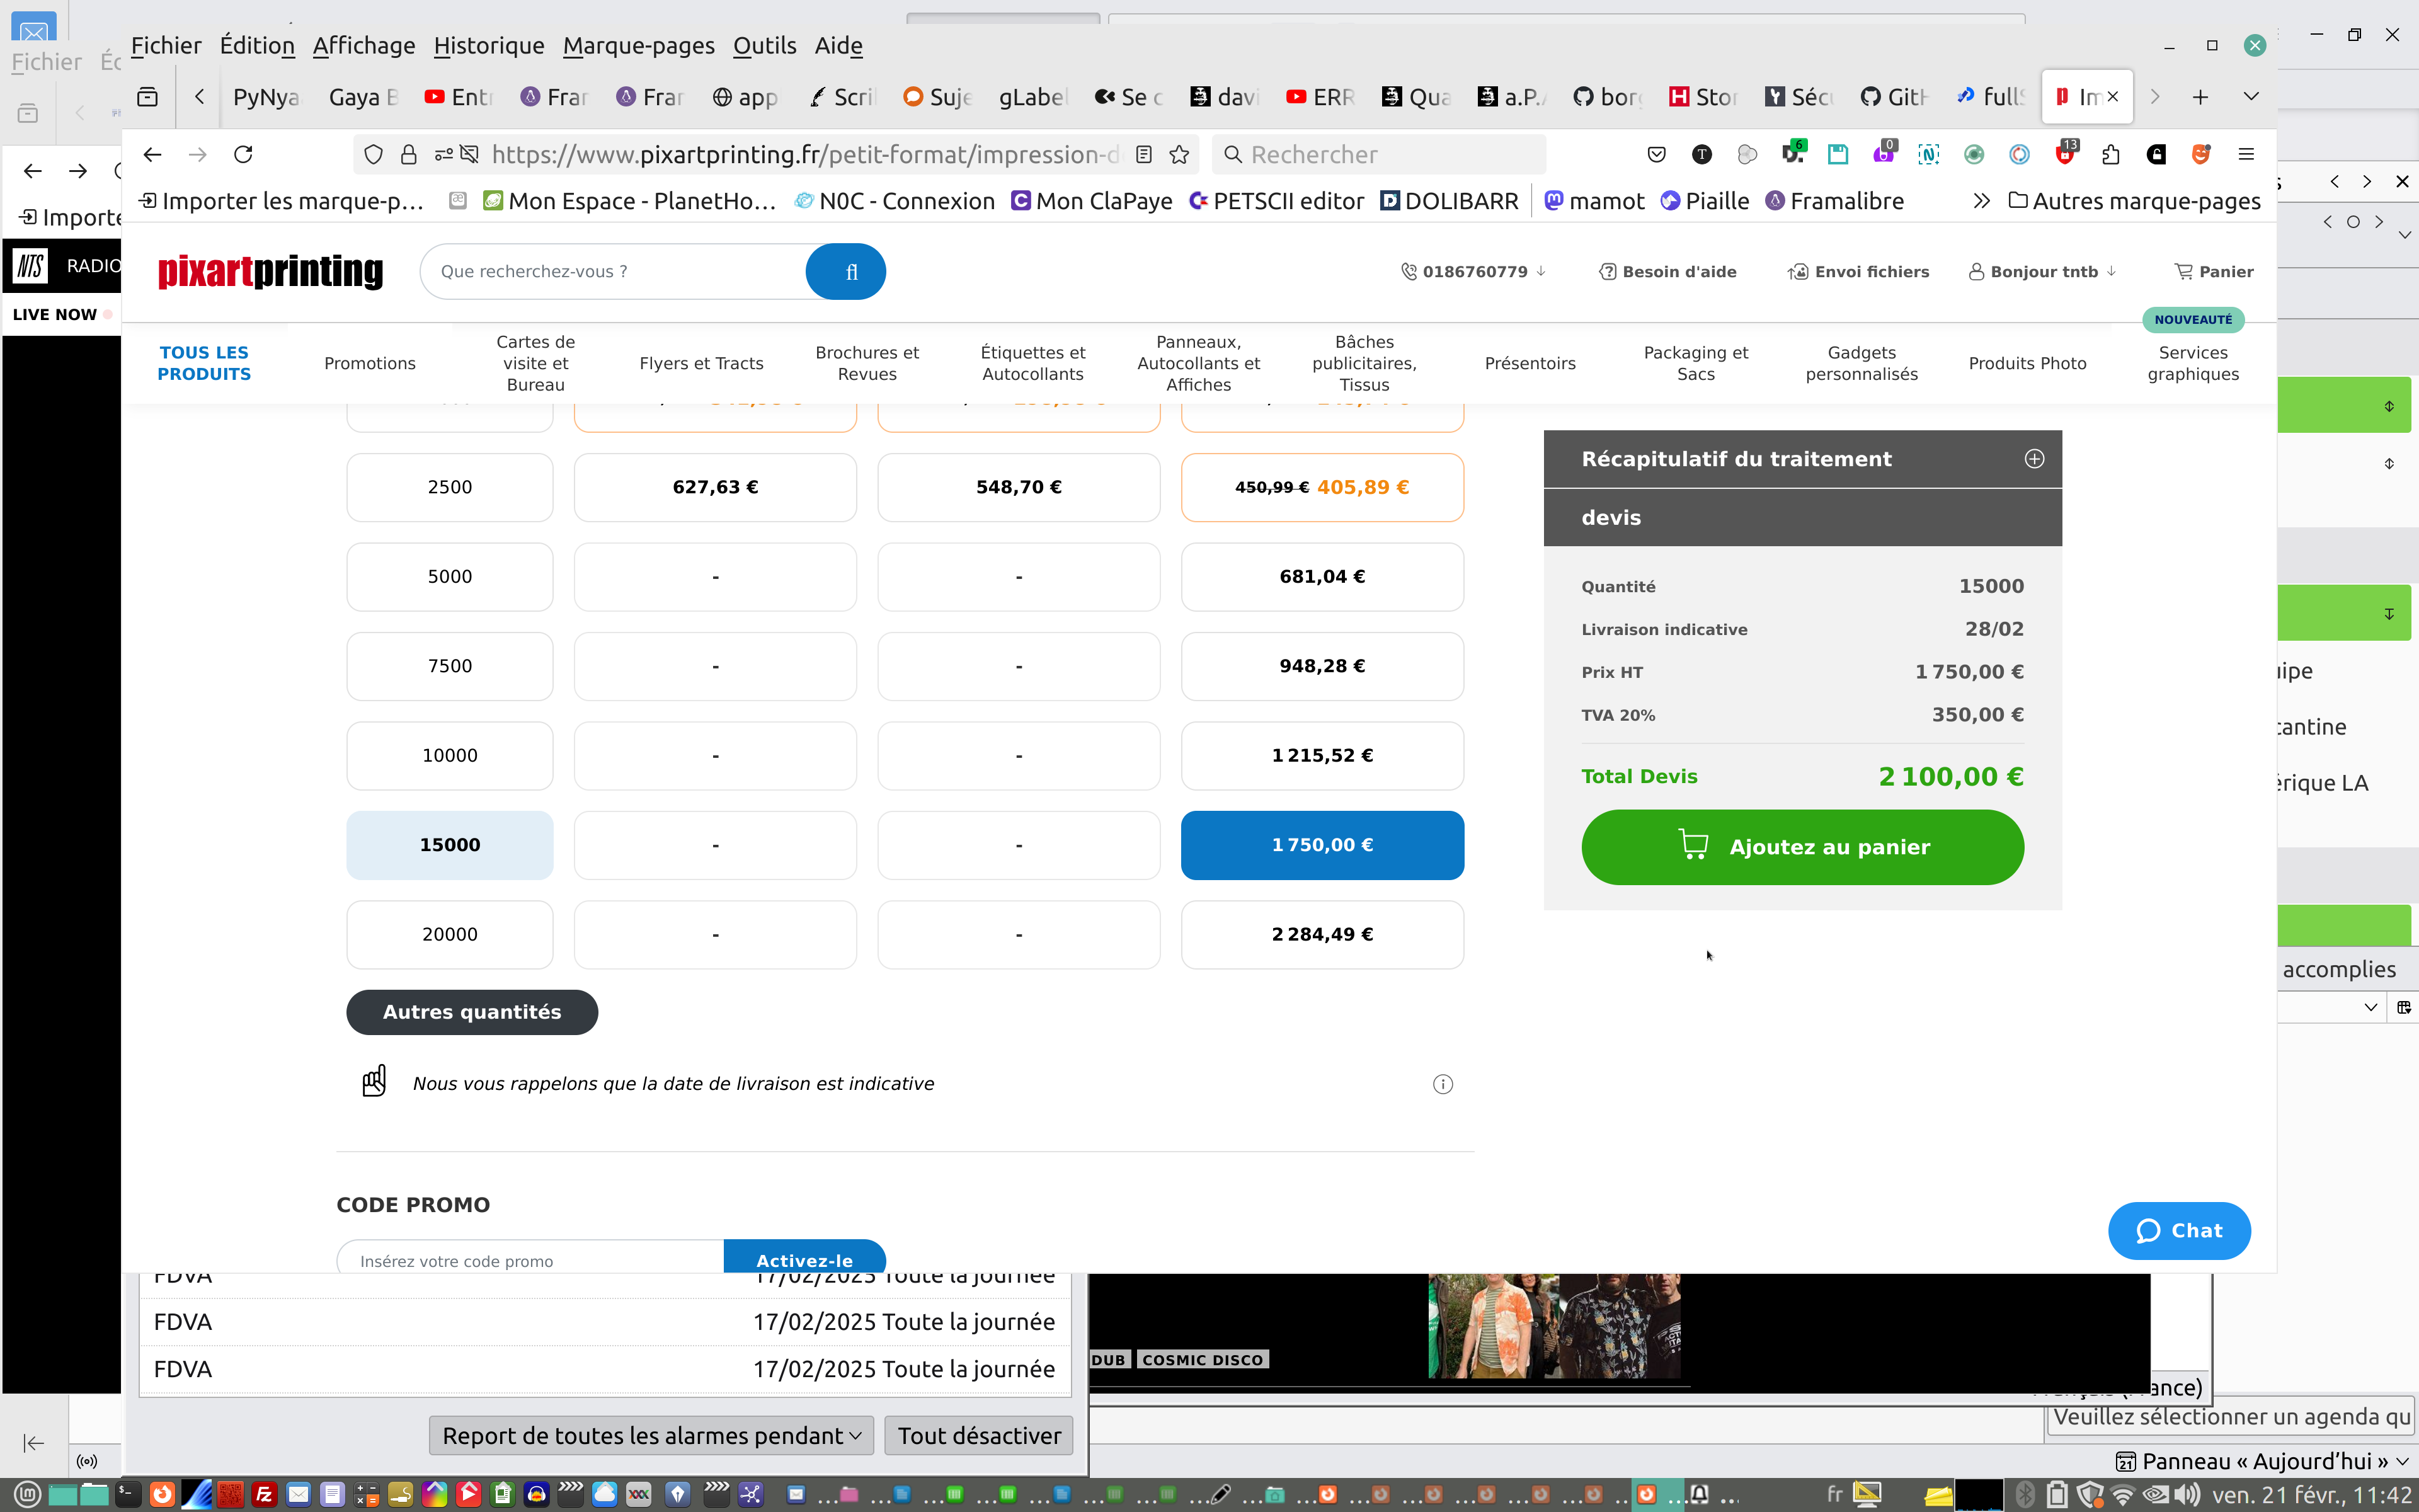Toggle reader view icon in address bar
Viewport: 2419px width, 1512px height.
tap(1145, 155)
